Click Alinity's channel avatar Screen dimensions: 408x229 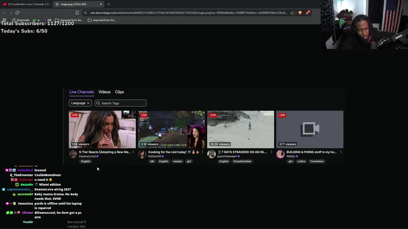(280, 154)
